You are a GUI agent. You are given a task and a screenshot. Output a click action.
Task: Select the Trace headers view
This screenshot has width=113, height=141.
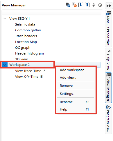tap(26, 36)
